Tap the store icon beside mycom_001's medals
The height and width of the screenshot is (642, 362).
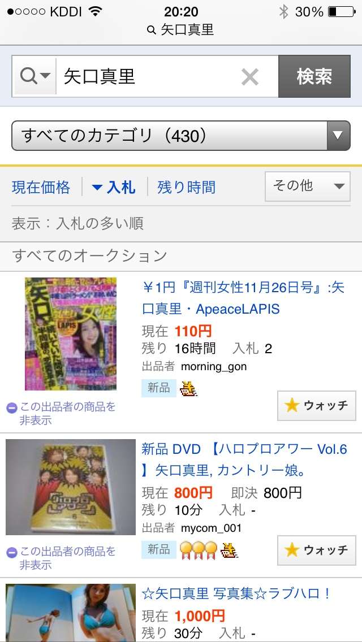230,550
